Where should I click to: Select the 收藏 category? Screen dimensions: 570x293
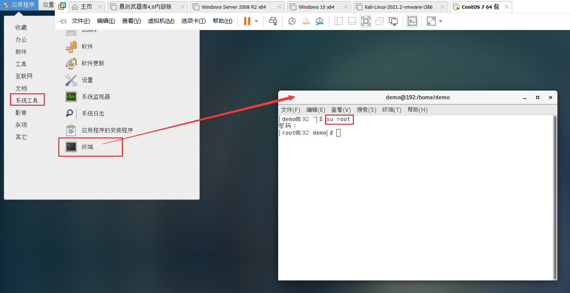point(21,27)
